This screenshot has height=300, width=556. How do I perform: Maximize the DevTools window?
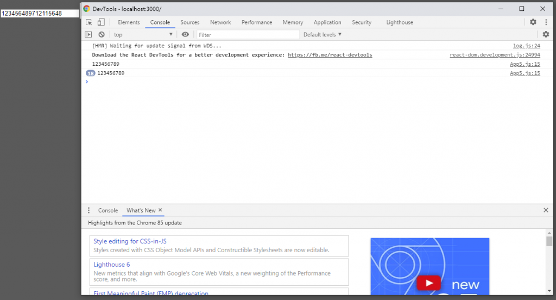[522, 9]
